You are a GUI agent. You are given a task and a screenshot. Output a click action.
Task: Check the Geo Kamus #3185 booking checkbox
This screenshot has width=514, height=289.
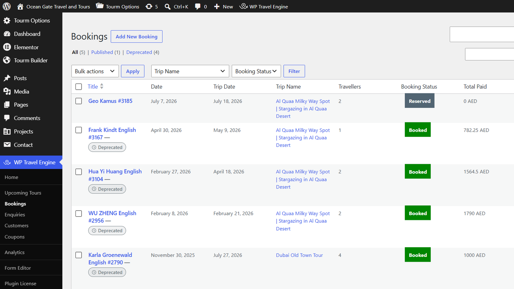[x=79, y=101]
